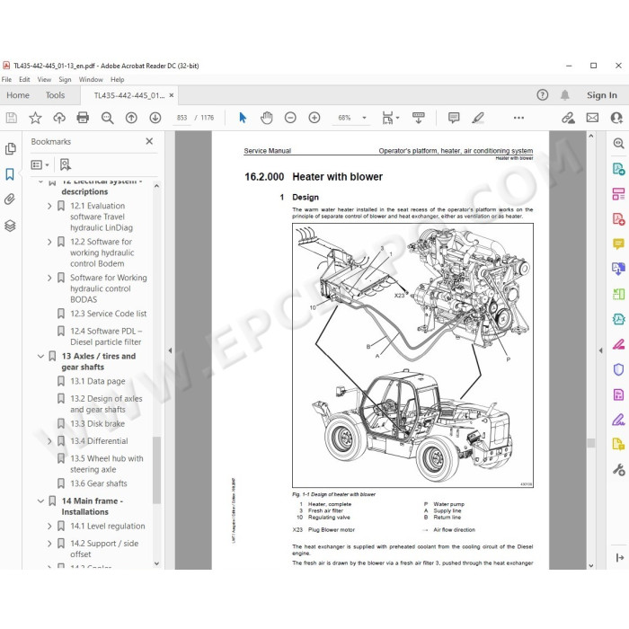This screenshot has width=629, height=629.
Task: Collapse the 14 Main frame section
Action: (x=40, y=501)
